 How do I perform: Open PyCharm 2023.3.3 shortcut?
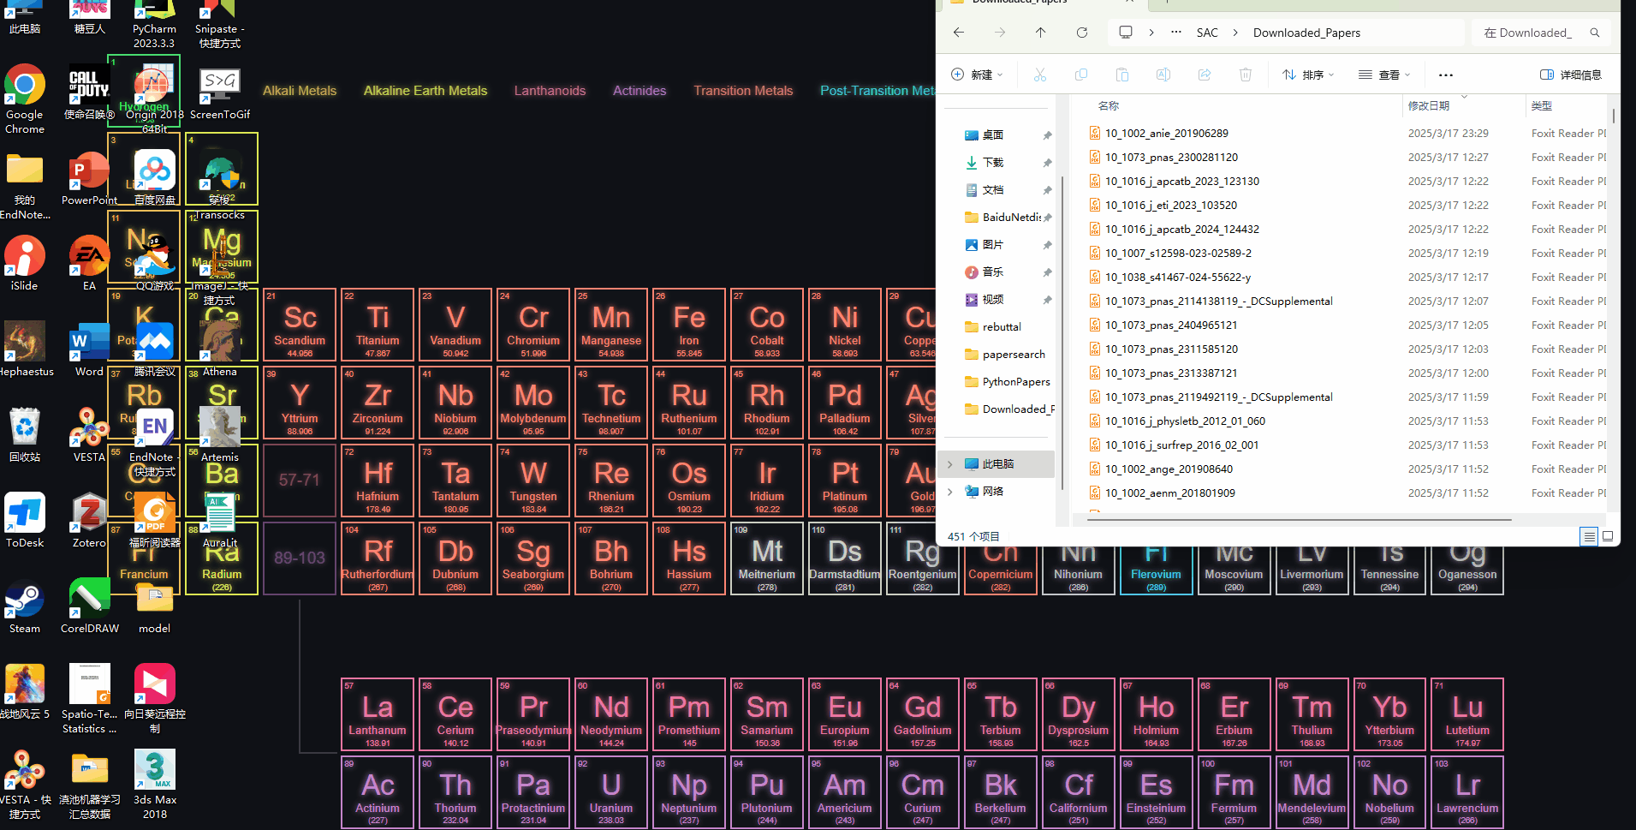click(154, 24)
